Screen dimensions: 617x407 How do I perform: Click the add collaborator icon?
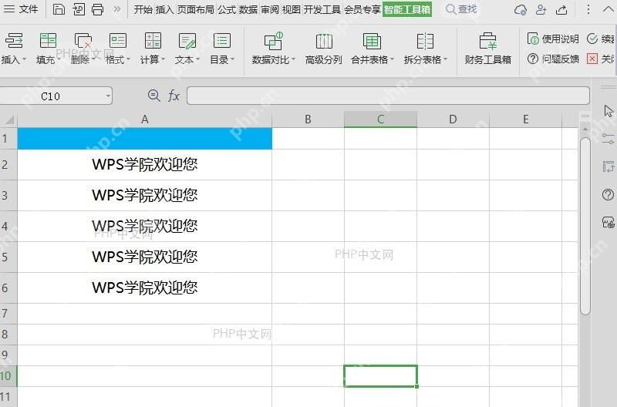tap(541, 9)
